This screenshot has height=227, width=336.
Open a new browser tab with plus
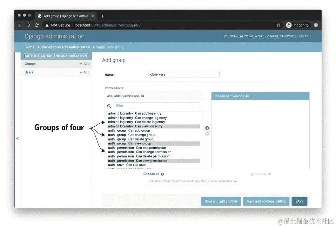tap(102, 16)
